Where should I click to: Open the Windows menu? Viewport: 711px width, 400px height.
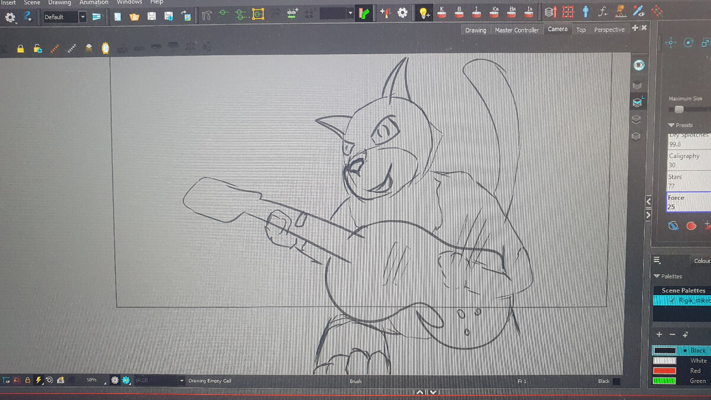pyautogui.click(x=129, y=2)
